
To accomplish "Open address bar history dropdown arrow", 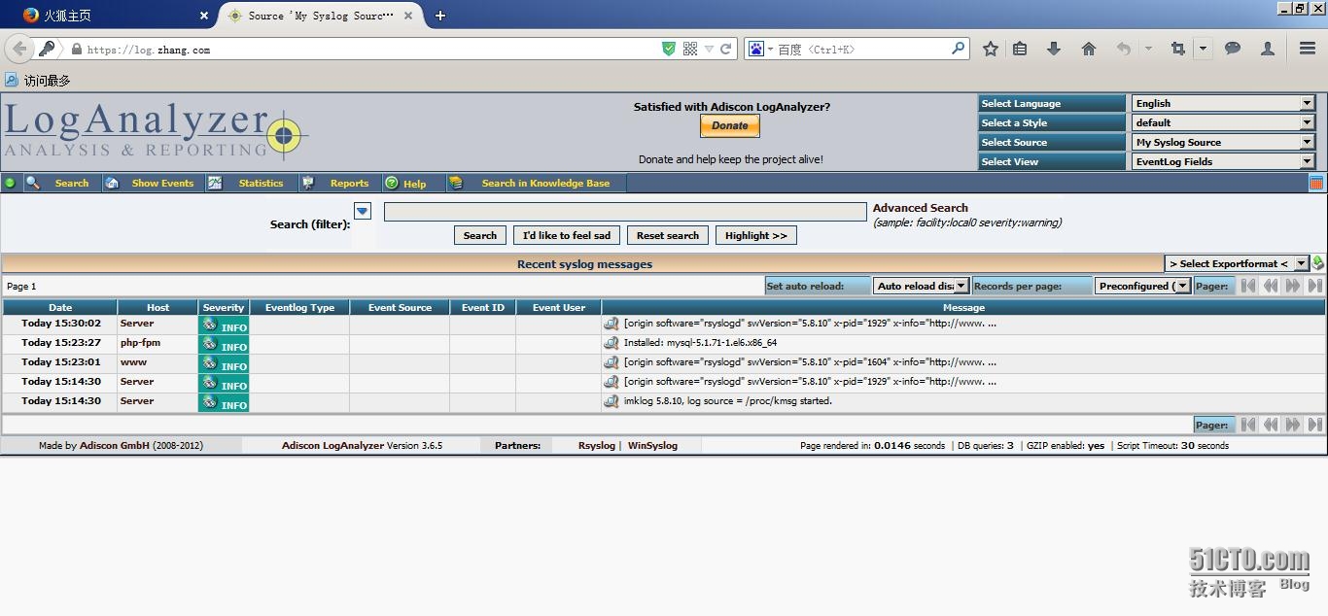I will 709,49.
